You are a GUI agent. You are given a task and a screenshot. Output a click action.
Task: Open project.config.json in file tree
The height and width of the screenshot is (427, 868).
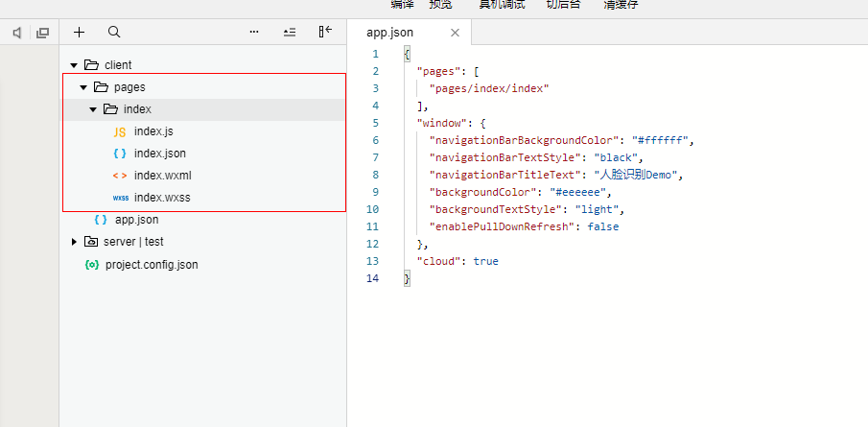point(151,264)
